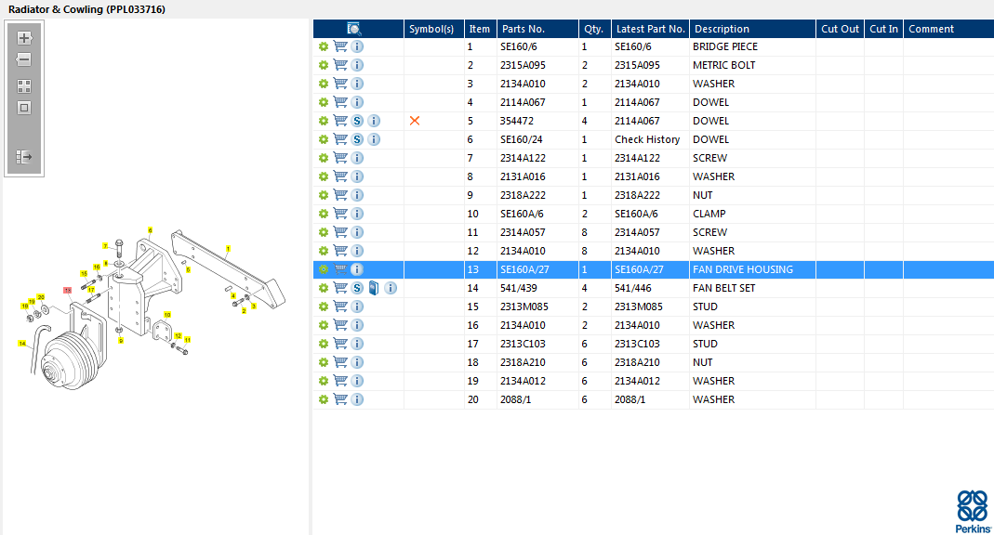
Task: Click callout 14 on the diagram
Action: [x=23, y=344]
